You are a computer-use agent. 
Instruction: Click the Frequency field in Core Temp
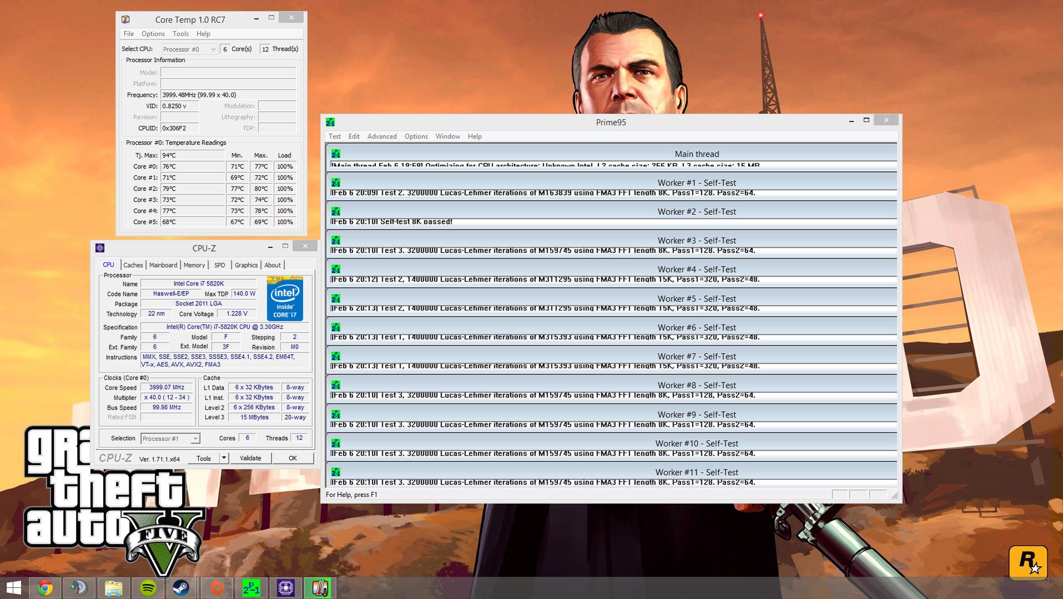[x=228, y=95]
